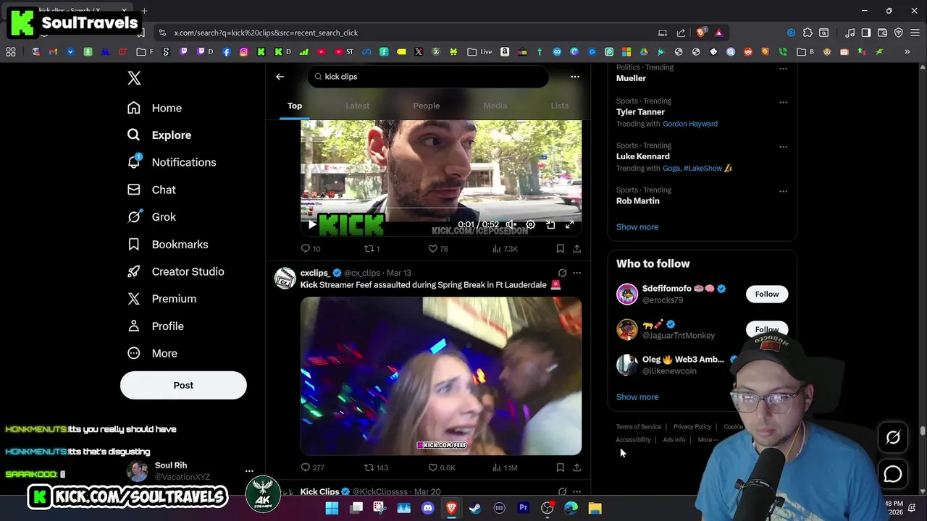Viewport: 927px width, 521px height.
Task: Open video settings gear
Action: click(x=531, y=225)
